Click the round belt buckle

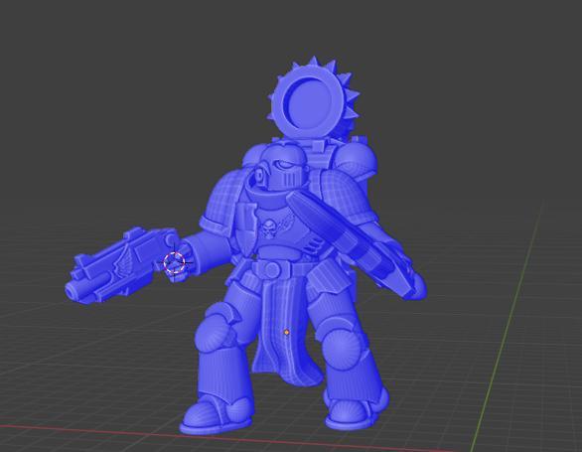[x=272, y=269]
